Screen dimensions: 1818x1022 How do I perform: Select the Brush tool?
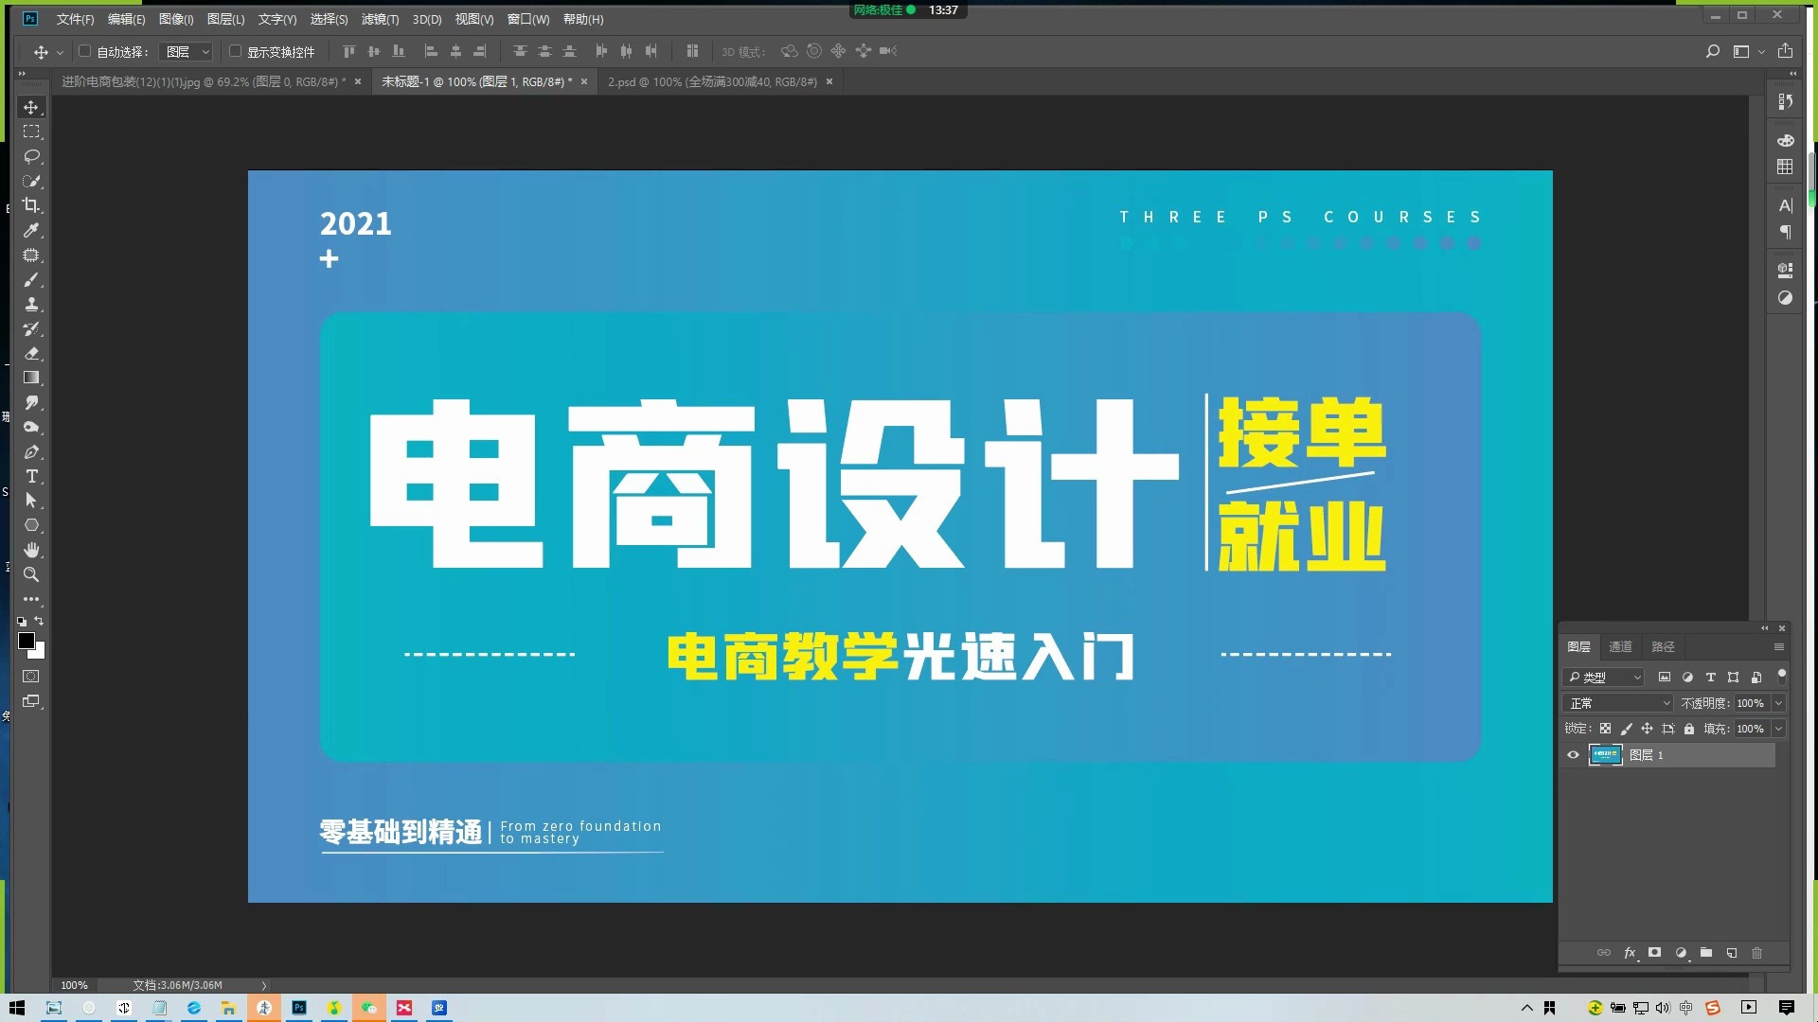click(x=31, y=279)
